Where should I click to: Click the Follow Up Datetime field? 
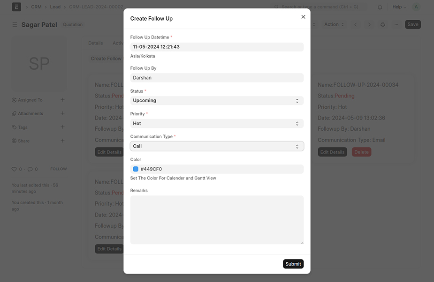pyautogui.click(x=217, y=47)
